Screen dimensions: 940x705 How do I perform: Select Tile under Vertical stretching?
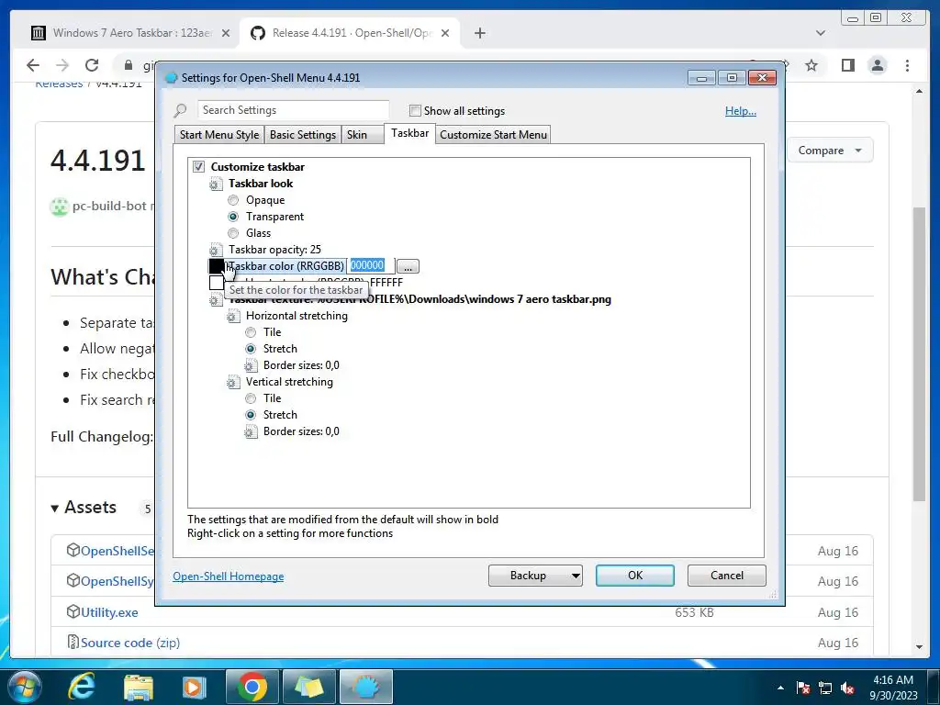[x=251, y=398]
